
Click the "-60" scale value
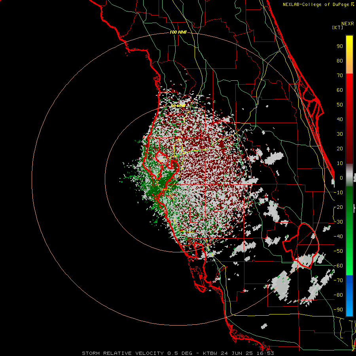click(338, 266)
